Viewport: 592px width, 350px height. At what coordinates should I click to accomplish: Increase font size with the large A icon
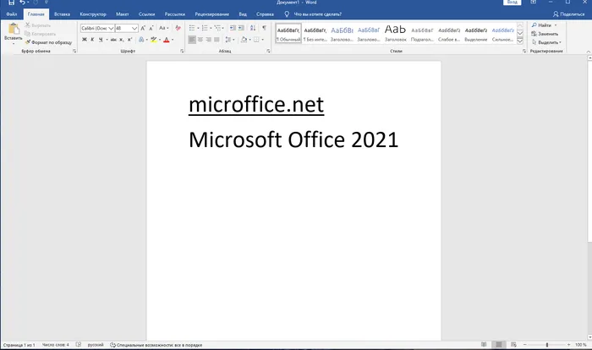pos(143,28)
